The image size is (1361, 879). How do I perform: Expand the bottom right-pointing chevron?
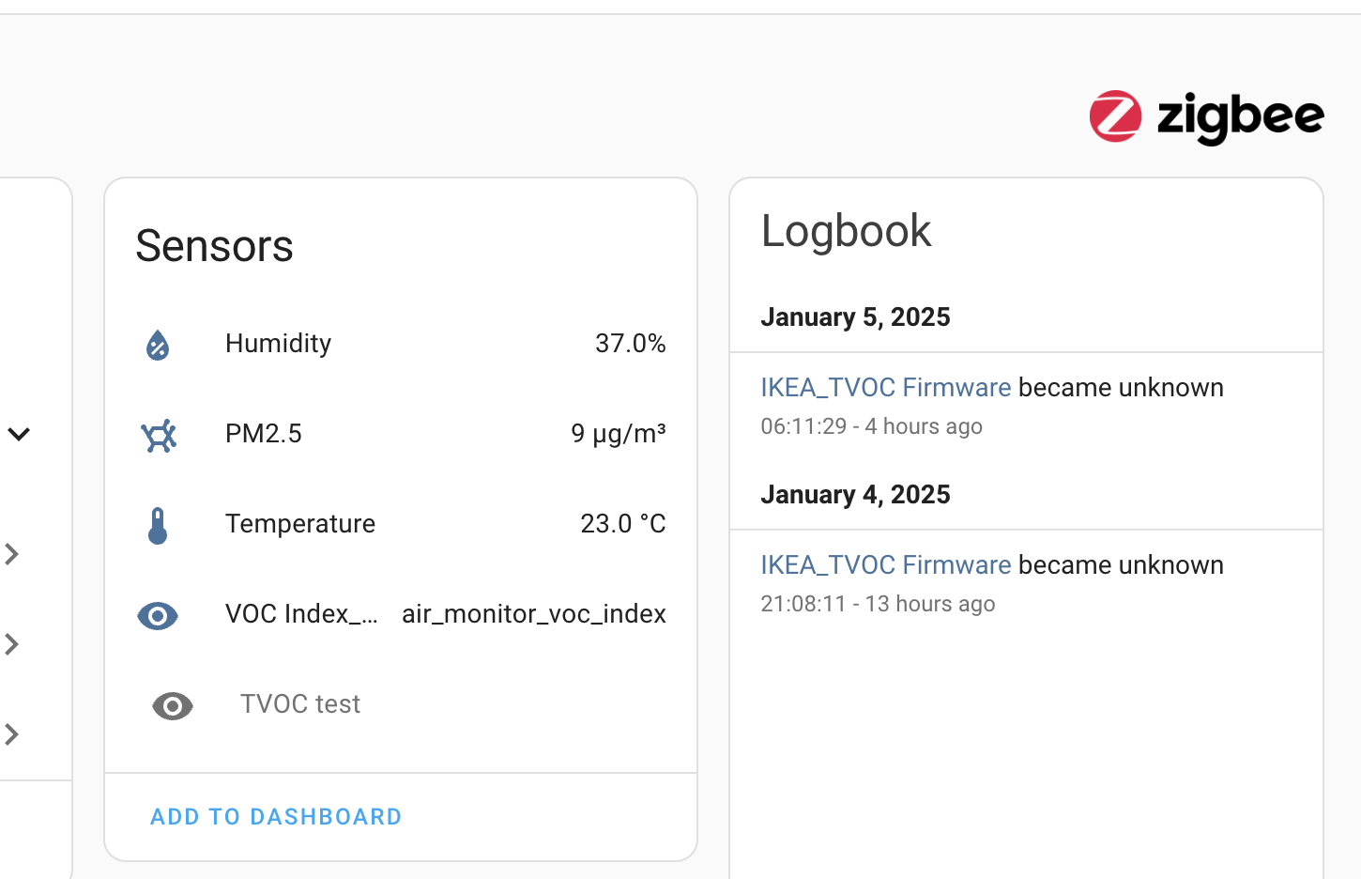pos(12,734)
